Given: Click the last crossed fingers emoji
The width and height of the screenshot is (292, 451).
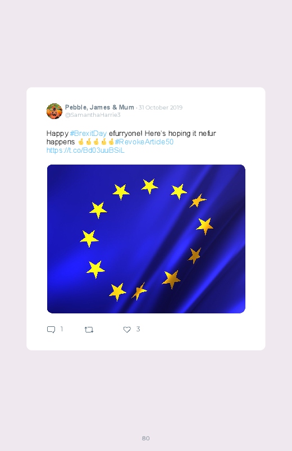Looking at the screenshot, I should 111,142.
